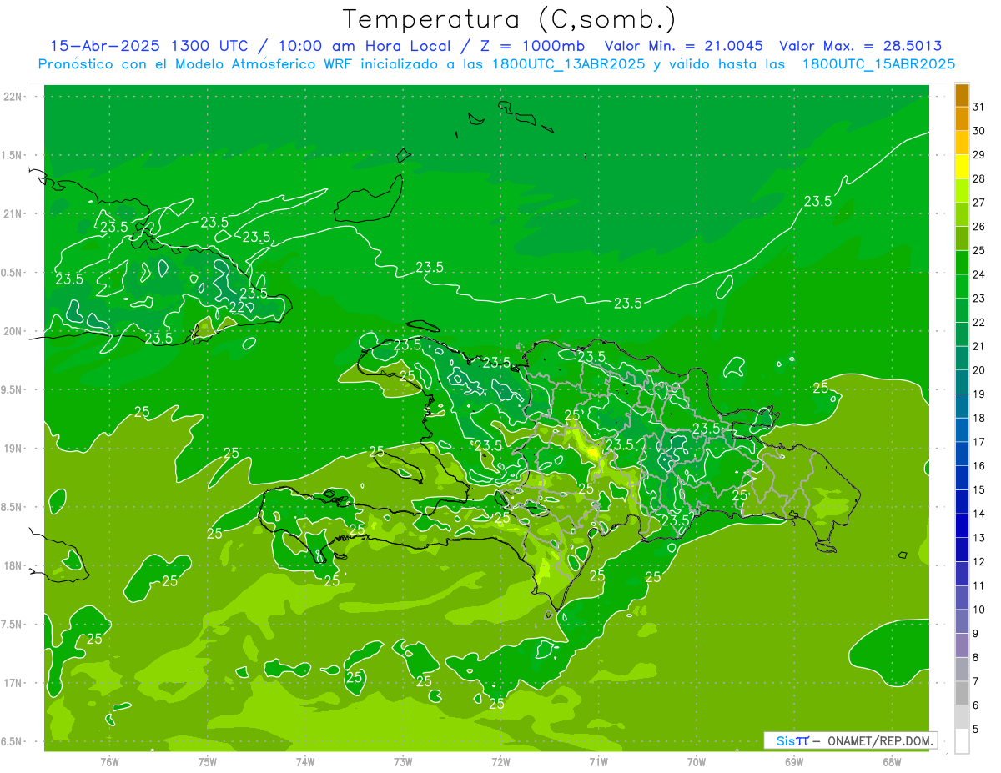Click the legend value "21"
1001x773 pixels.
978,346
